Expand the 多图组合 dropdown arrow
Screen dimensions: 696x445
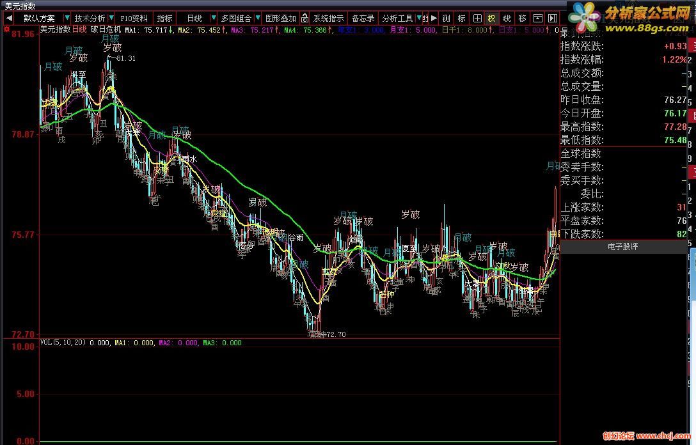tap(258, 18)
